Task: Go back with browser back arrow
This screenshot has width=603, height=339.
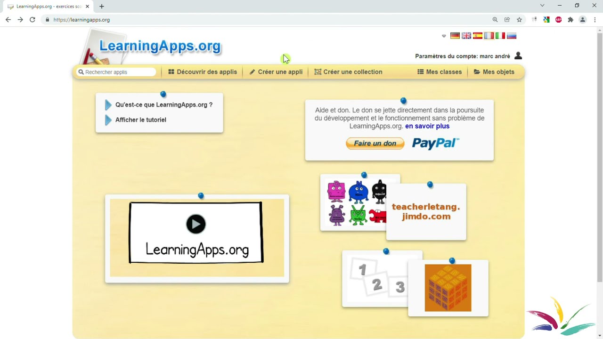Action: pos(8,20)
